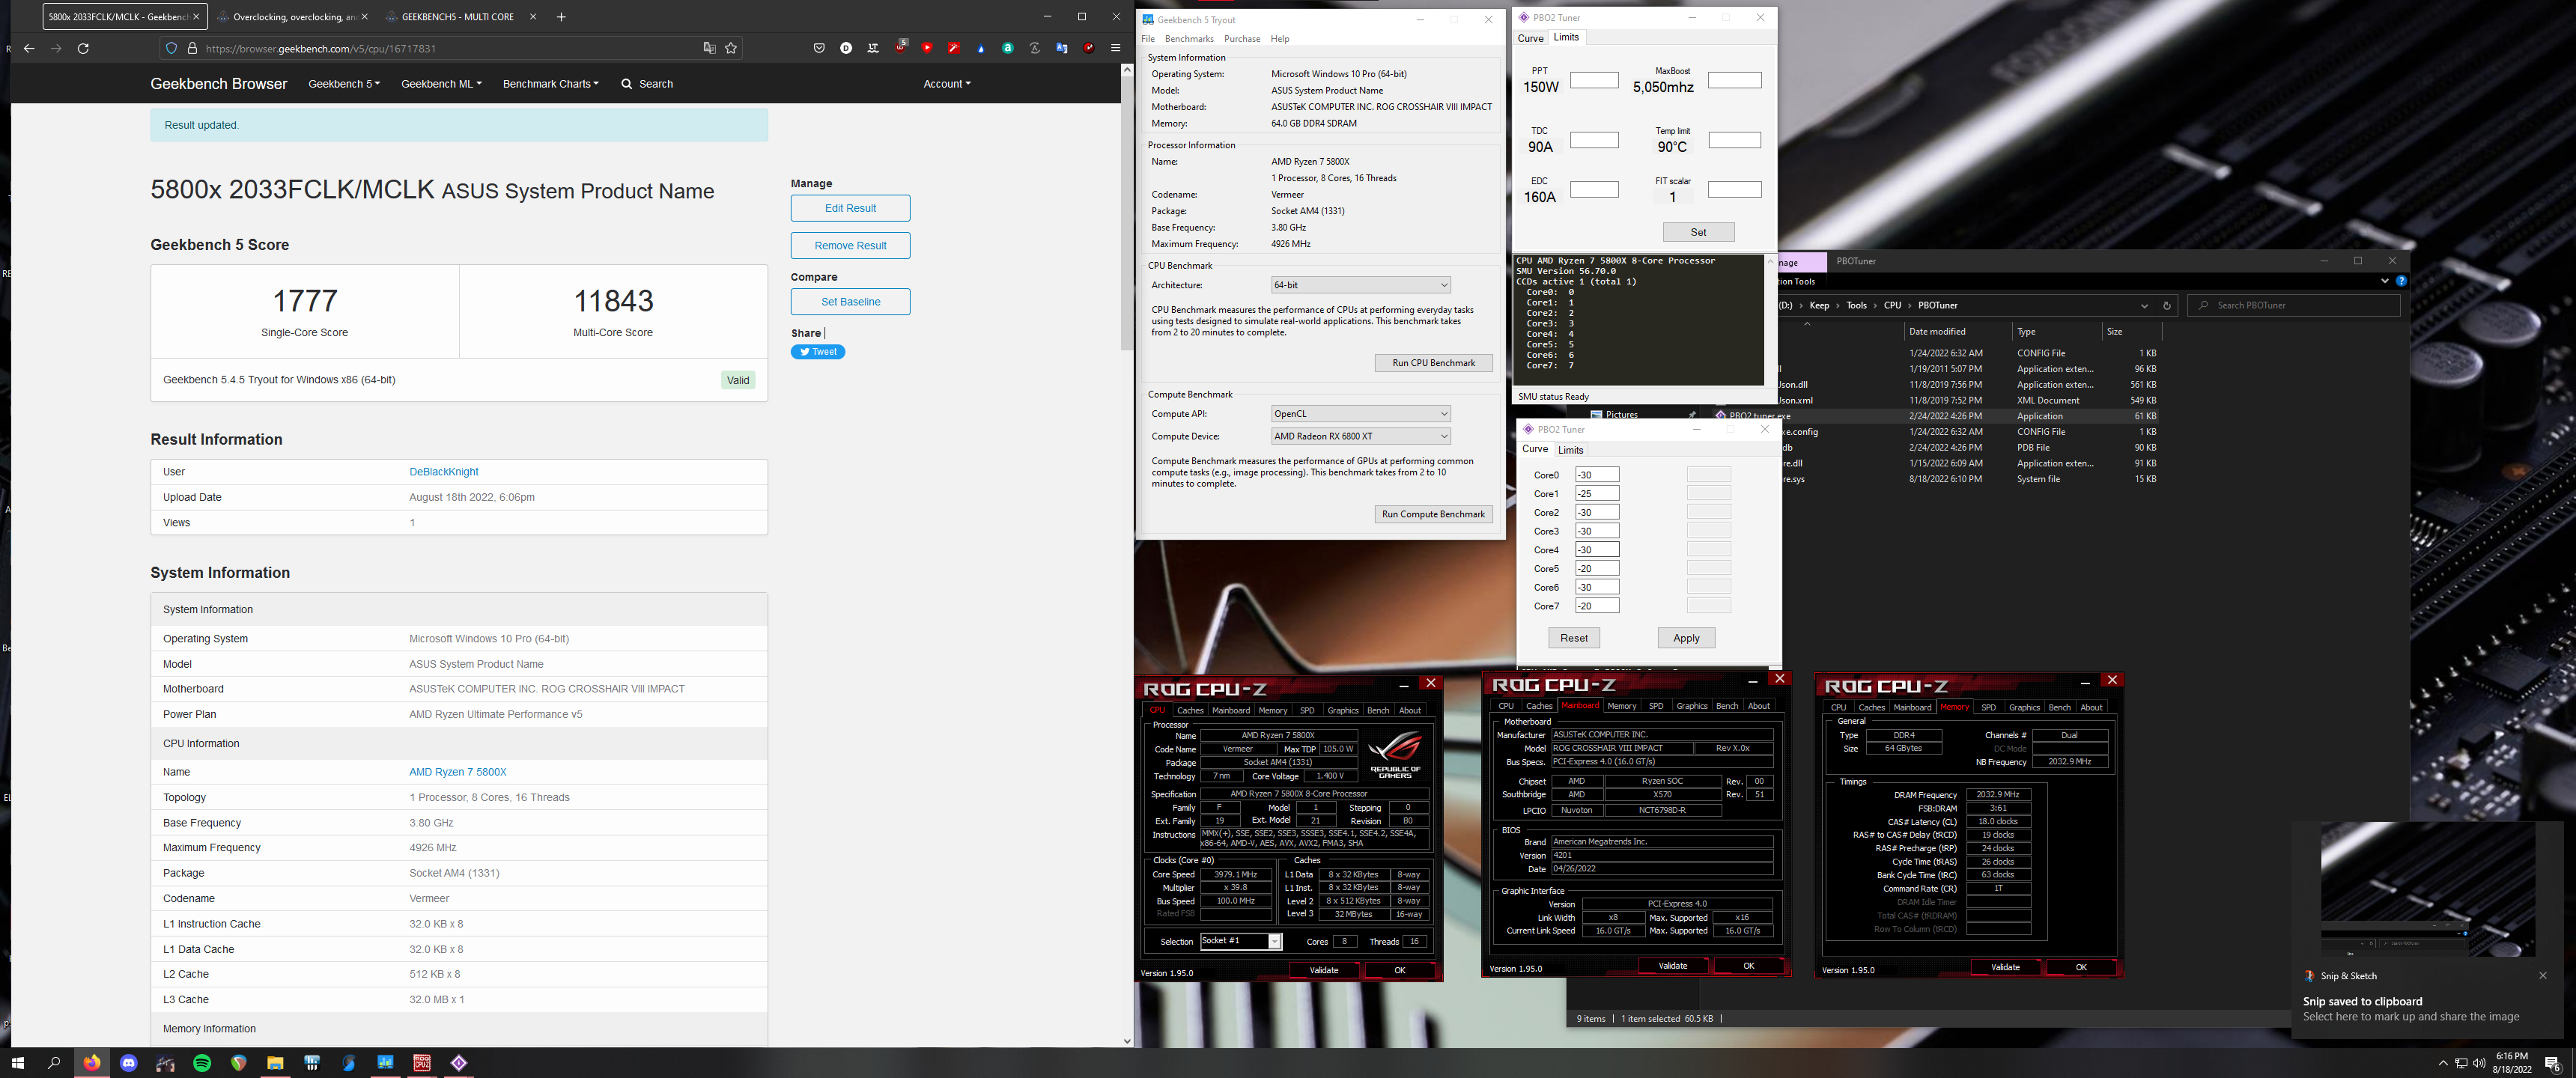Click the PPT limit input field

(x=1594, y=80)
